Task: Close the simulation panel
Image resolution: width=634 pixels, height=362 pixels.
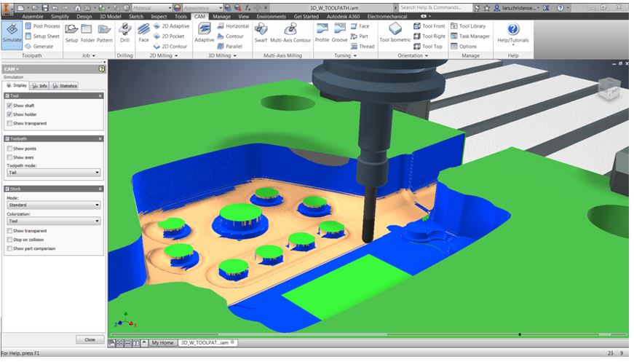Action: 90,339
